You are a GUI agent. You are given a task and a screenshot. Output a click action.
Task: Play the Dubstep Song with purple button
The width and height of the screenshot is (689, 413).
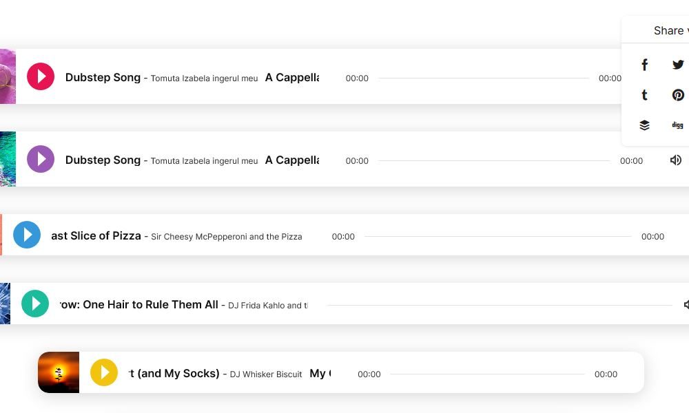[41, 159]
